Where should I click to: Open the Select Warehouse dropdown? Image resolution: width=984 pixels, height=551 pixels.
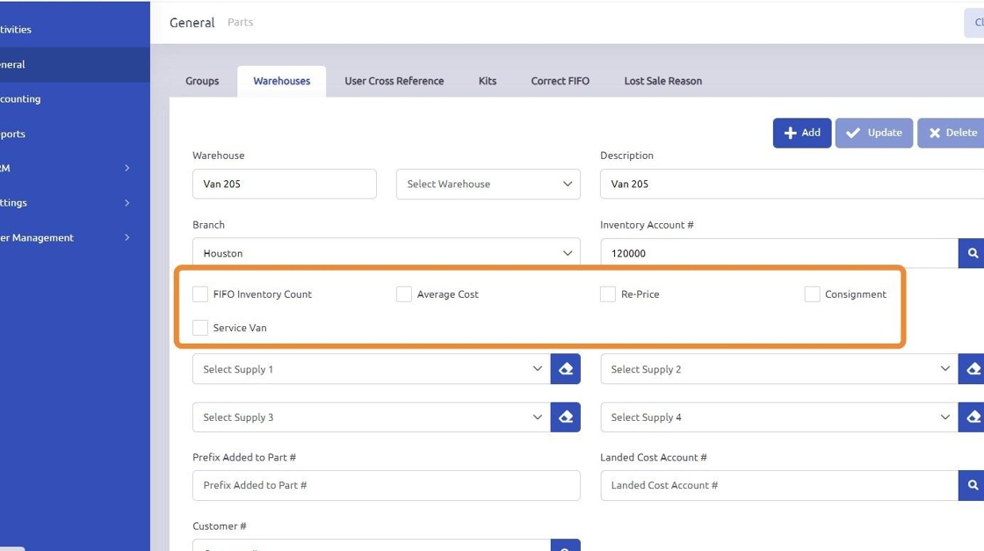pyautogui.click(x=488, y=184)
